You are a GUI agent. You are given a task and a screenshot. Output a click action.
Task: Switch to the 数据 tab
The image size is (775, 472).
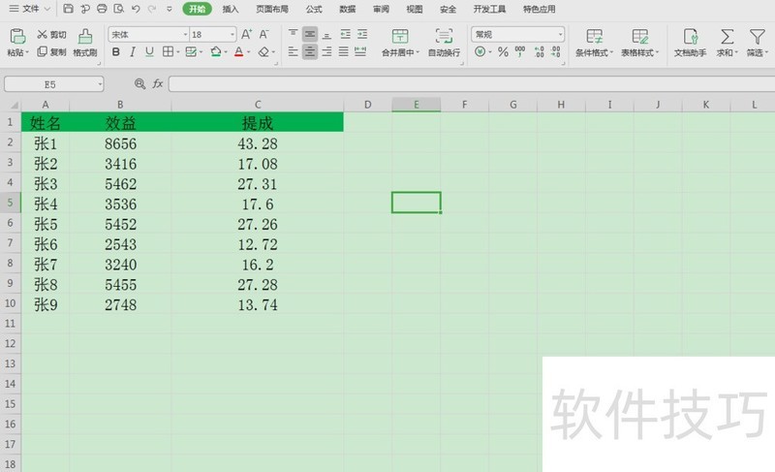pos(348,9)
